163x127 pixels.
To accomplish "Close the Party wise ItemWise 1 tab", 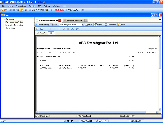I will (x=60, y=20).
